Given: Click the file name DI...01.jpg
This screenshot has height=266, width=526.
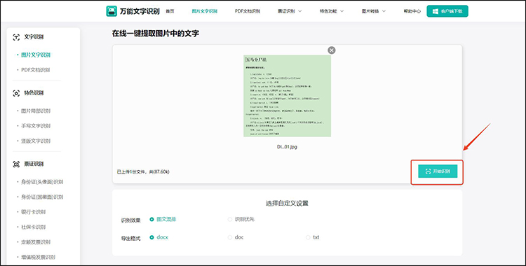Looking at the screenshot, I should [x=287, y=147].
